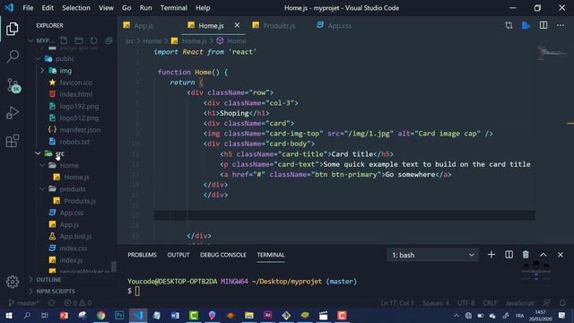Open the Help menu

click(x=203, y=8)
